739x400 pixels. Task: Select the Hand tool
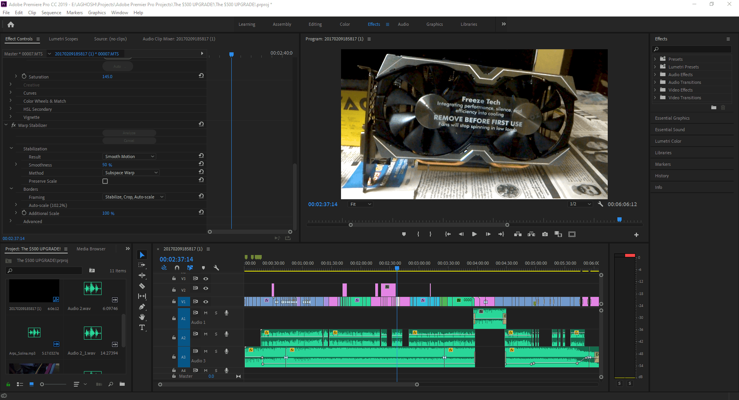pos(142,317)
